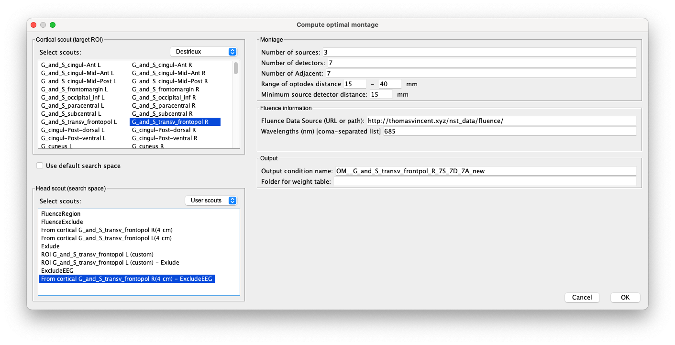This screenshot has width=675, height=345.
Task: Select From cortical G_and_S_transv_frontopol L(4 cm)
Action: [x=106, y=238]
